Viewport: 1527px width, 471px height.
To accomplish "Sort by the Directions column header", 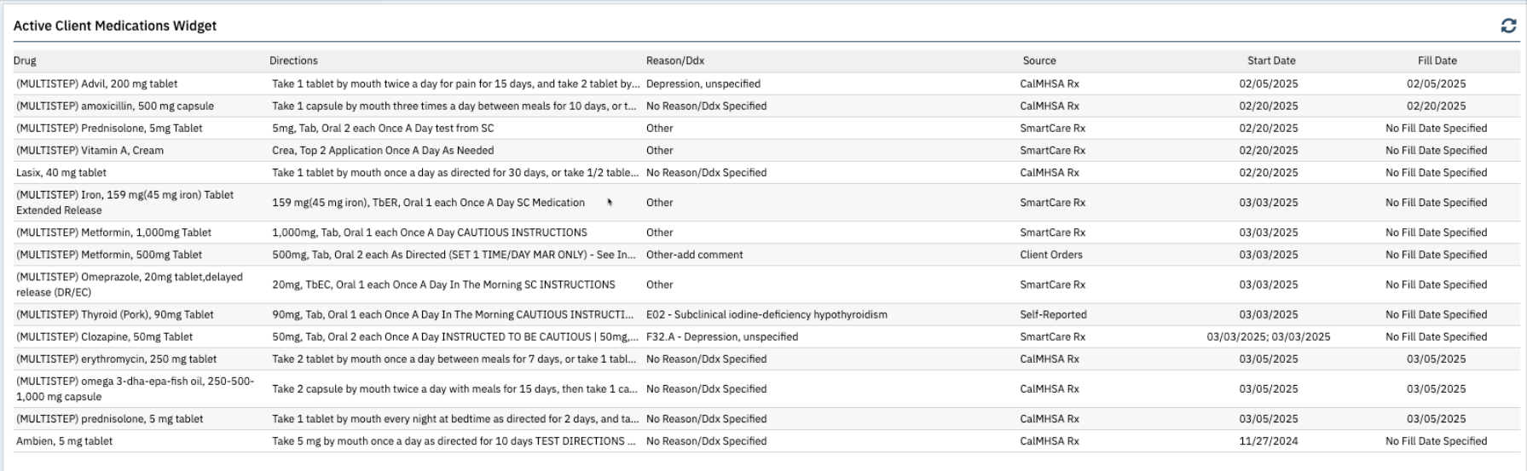I will [x=293, y=60].
